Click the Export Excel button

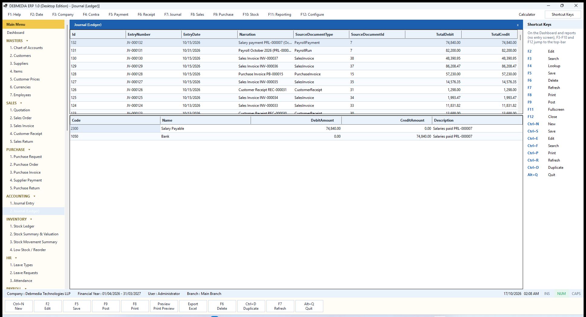[x=193, y=306]
